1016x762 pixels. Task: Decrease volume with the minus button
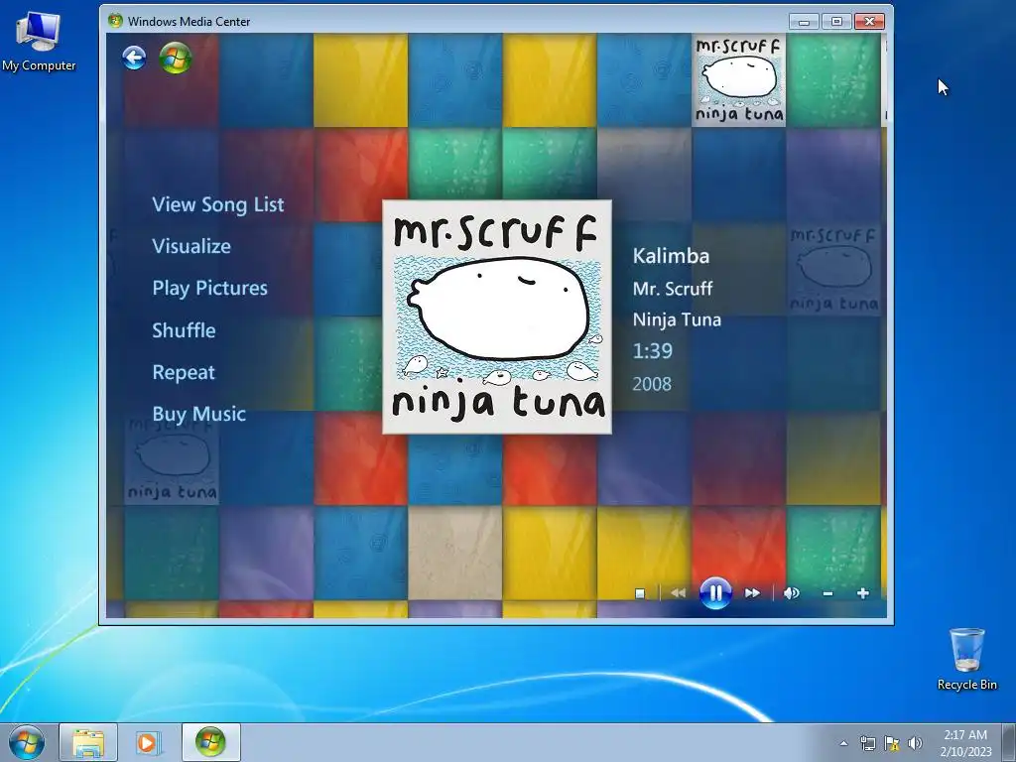coord(827,593)
